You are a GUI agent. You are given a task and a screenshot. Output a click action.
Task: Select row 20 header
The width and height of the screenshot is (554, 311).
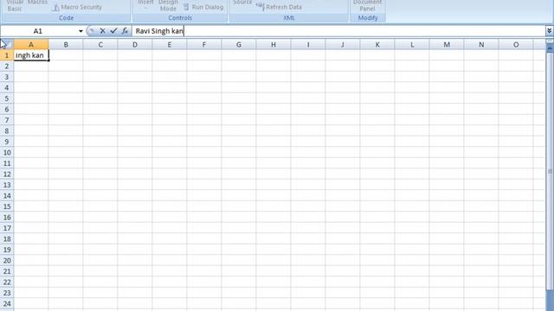click(x=7, y=261)
